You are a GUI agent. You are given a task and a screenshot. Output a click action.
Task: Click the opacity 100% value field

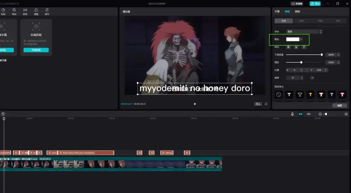tap(331, 54)
